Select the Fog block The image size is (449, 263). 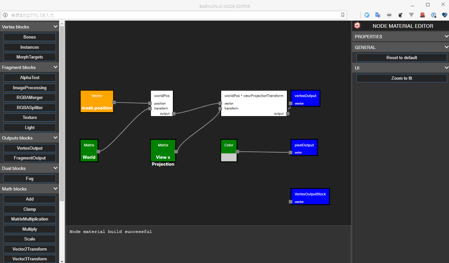30,178
